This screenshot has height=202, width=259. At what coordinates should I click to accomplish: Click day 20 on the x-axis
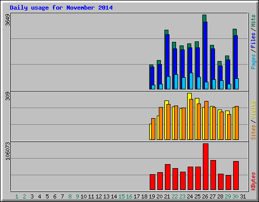pyautogui.click(x=159, y=196)
